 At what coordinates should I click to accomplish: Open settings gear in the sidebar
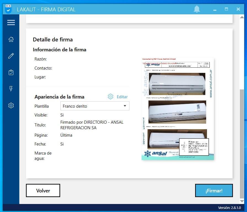click(x=11, y=105)
